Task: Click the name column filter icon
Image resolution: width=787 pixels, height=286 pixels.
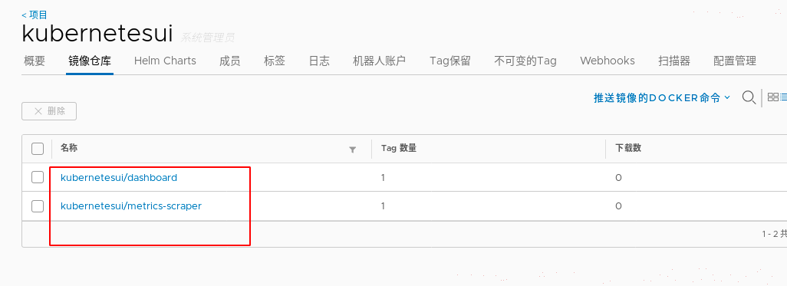Action: pos(352,149)
